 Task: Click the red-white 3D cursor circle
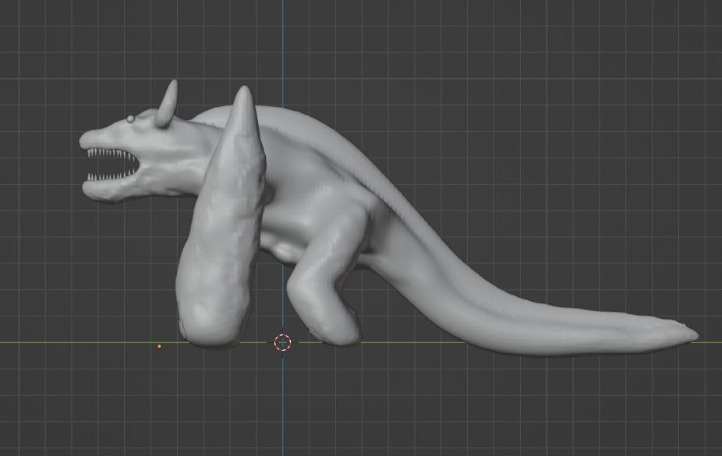click(283, 342)
